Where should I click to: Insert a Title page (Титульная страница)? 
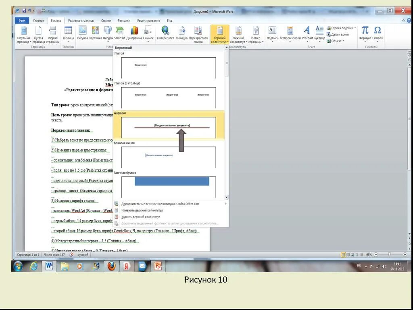click(x=24, y=35)
